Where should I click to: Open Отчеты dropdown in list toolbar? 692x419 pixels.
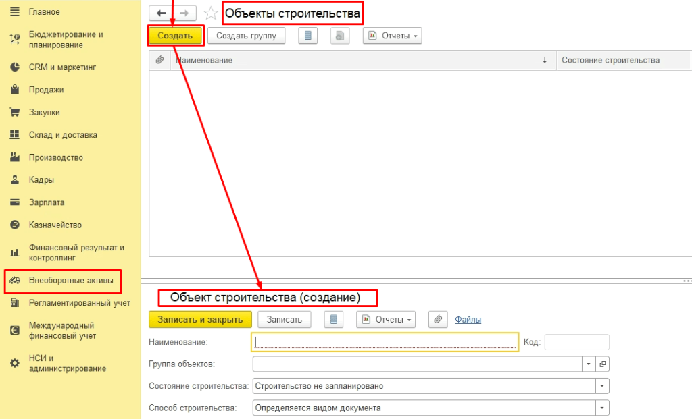(x=393, y=36)
